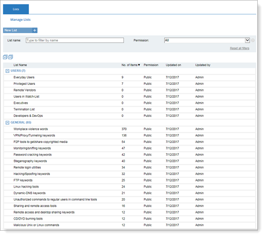Image resolution: width=265 pixels, height=238 pixels.
Task: Open the Permission dropdown
Action: 247,40
